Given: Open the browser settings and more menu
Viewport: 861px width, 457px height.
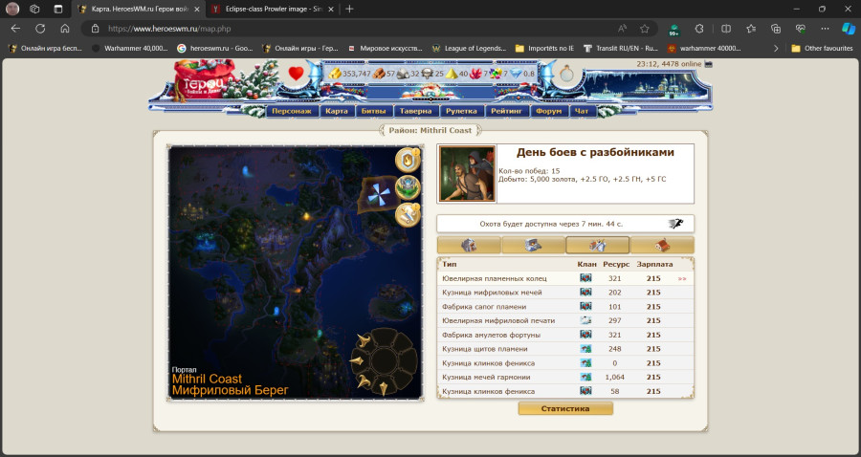Looking at the screenshot, I should click(825, 29).
